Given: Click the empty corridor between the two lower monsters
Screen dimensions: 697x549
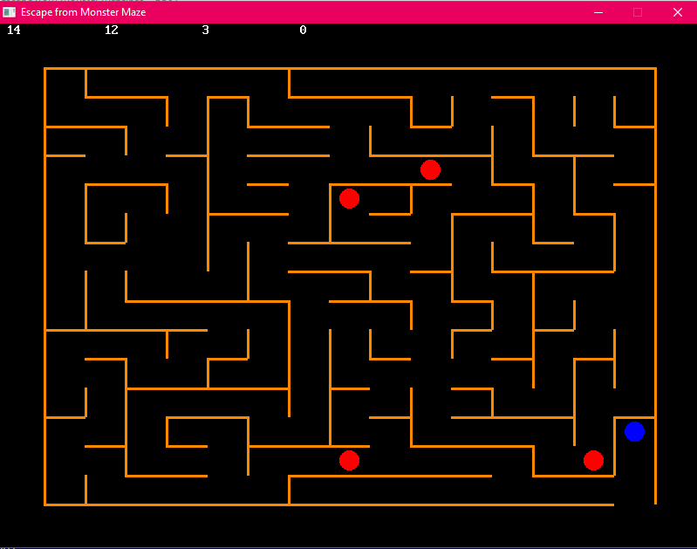Looking at the screenshot, I should 471,461.
